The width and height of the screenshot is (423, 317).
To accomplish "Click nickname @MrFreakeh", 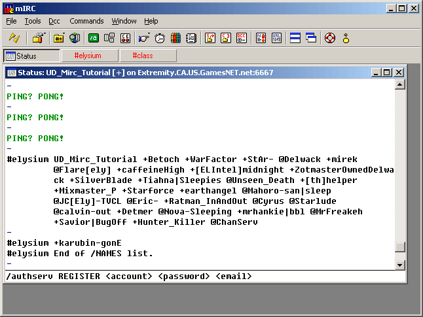I will point(336,212).
